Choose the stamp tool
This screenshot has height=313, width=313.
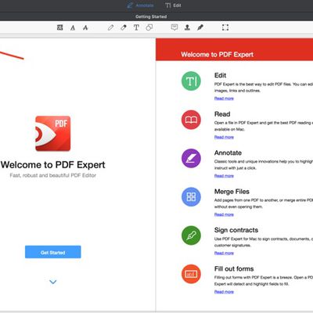[187, 27]
